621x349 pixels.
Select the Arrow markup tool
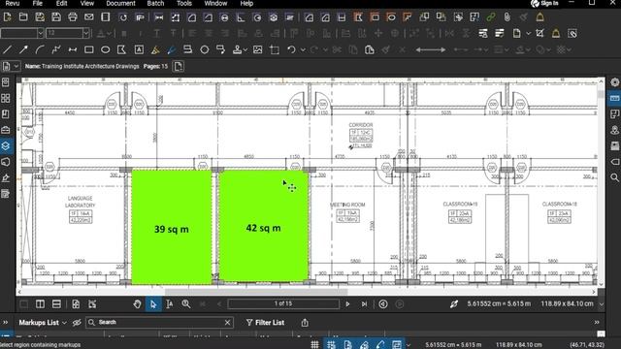coord(23,49)
